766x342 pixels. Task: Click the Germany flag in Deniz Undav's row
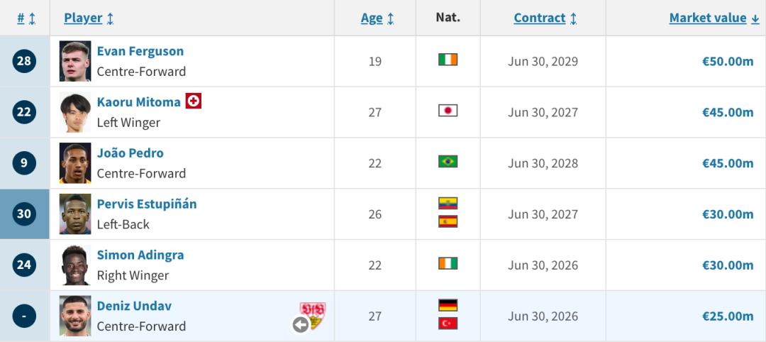tap(448, 306)
